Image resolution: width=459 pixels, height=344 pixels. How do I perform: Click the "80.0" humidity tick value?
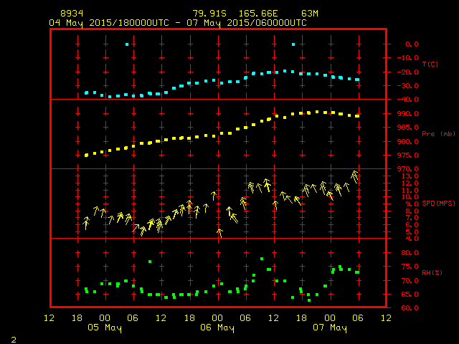tap(410, 252)
